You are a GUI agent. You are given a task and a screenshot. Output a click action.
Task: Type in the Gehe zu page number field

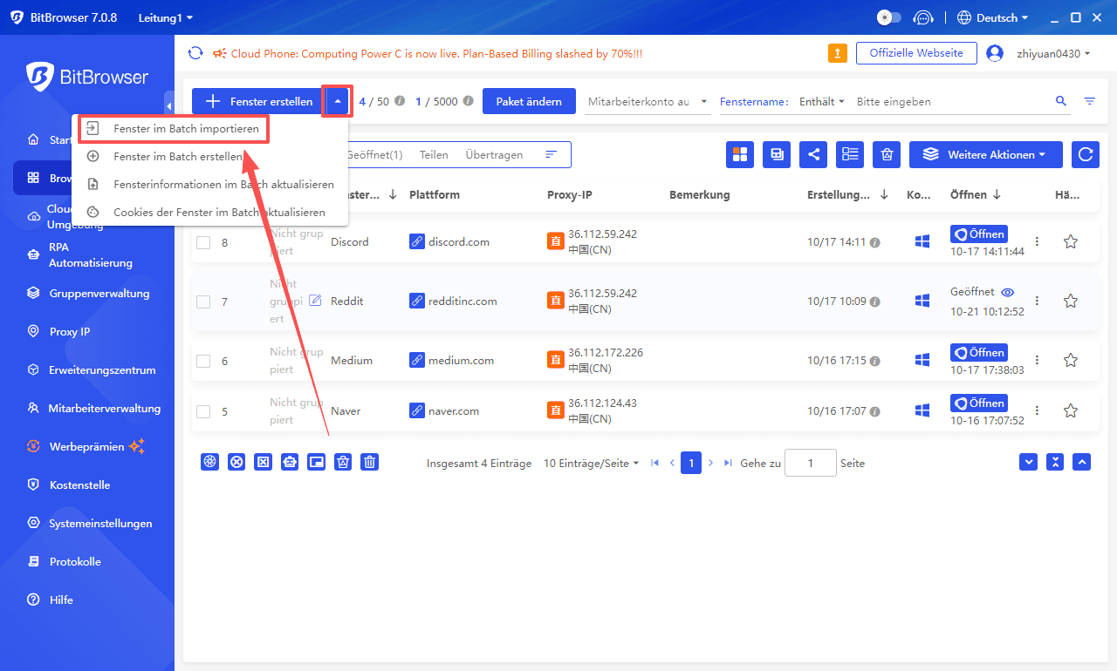pos(810,463)
